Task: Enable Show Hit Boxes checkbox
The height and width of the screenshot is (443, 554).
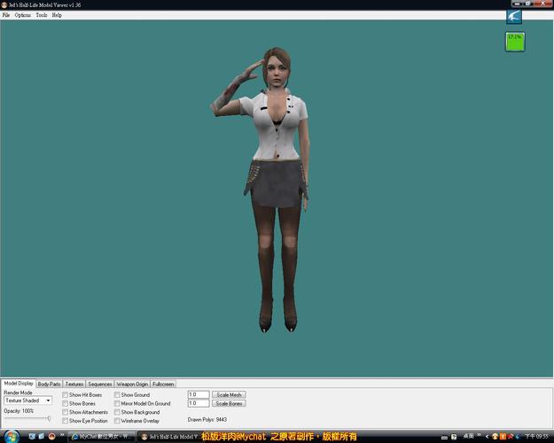Action: (65, 394)
